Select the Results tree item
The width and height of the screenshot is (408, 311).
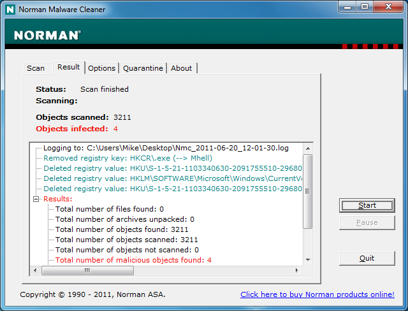58,199
